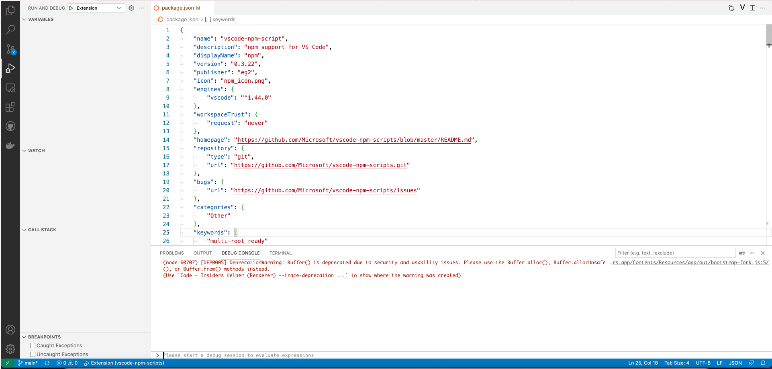This screenshot has width=772, height=369.
Task: Open the Docker view in the activity bar
Action: coord(10,145)
